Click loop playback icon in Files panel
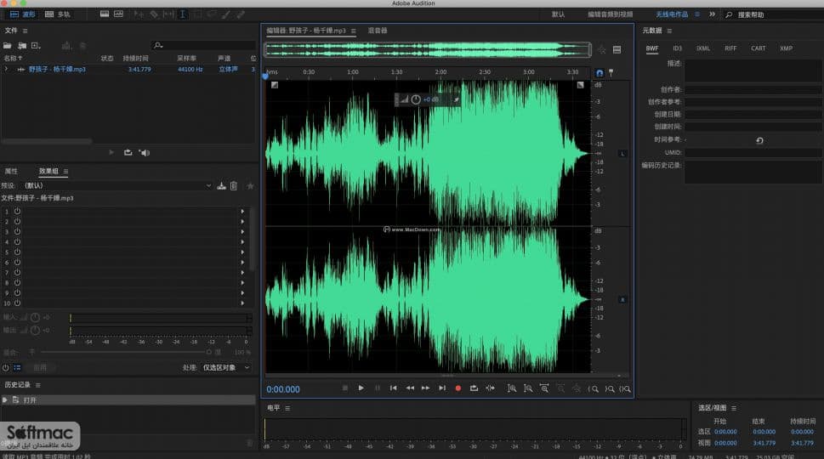Image resolution: width=824 pixels, height=459 pixels. (128, 152)
